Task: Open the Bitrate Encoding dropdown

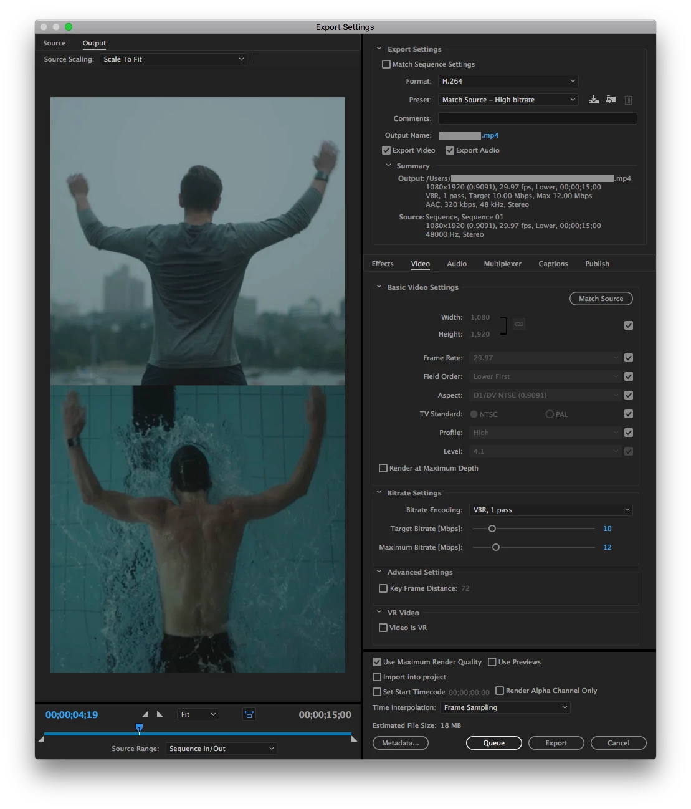Action: (x=551, y=510)
